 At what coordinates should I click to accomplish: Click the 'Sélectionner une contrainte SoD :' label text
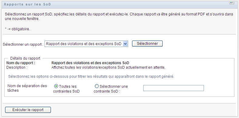(x=111, y=89)
